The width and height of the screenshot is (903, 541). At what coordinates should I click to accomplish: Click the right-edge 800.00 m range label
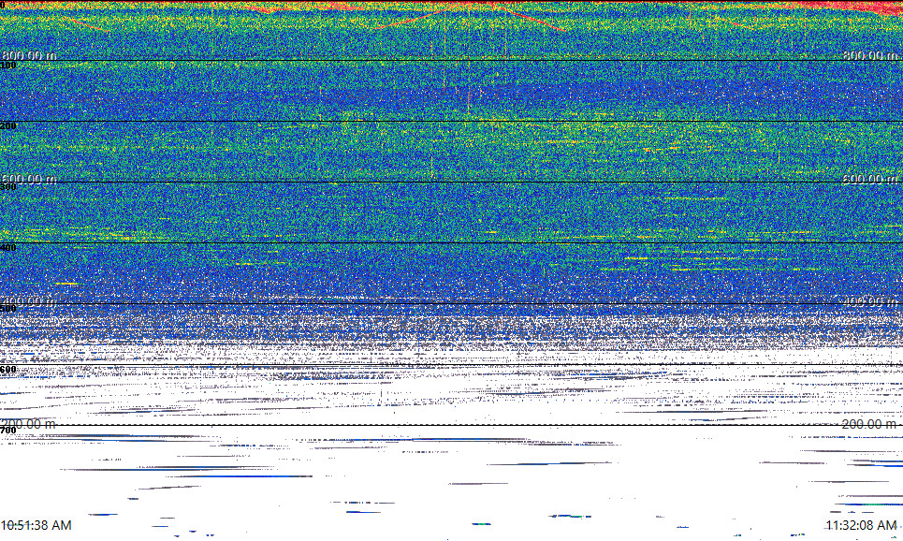coord(869,55)
